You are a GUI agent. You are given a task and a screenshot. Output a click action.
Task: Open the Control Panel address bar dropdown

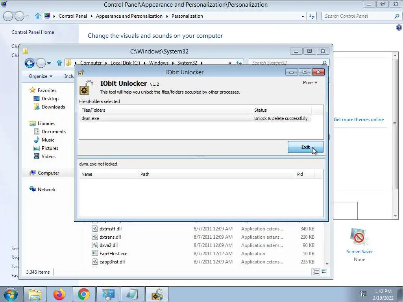[303, 16]
